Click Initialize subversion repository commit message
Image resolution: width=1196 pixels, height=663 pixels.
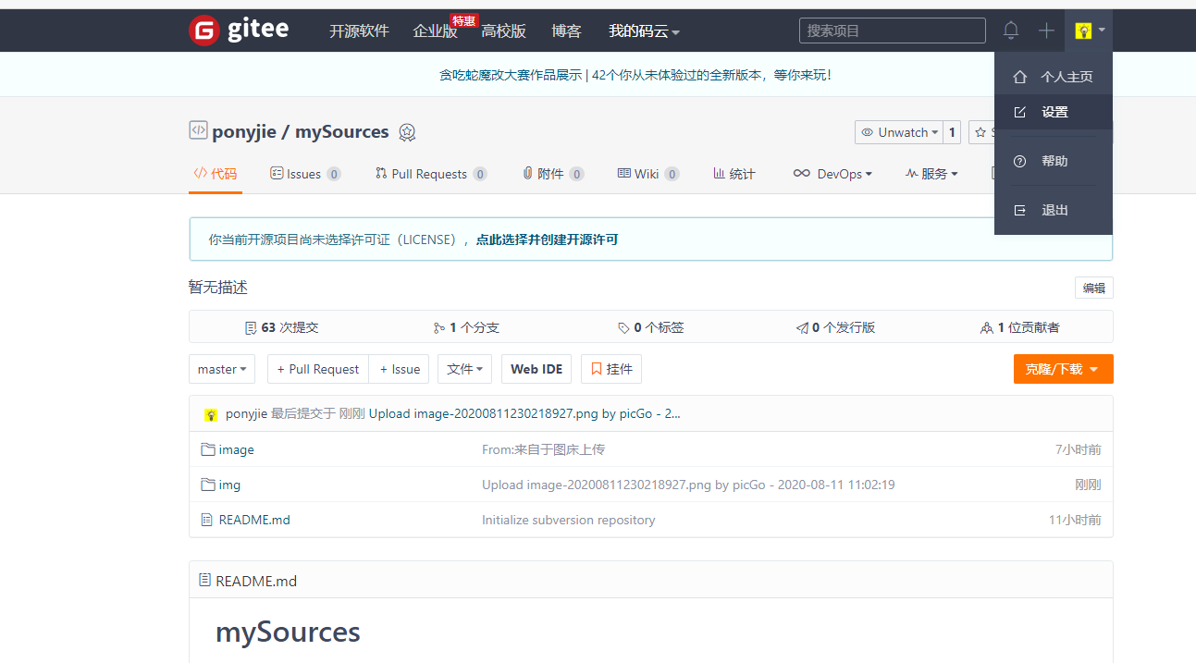coord(568,520)
